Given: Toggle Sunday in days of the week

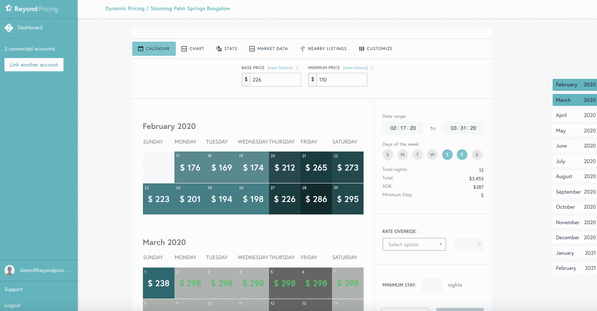Looking at the screenshot, I should click(388, 155).
